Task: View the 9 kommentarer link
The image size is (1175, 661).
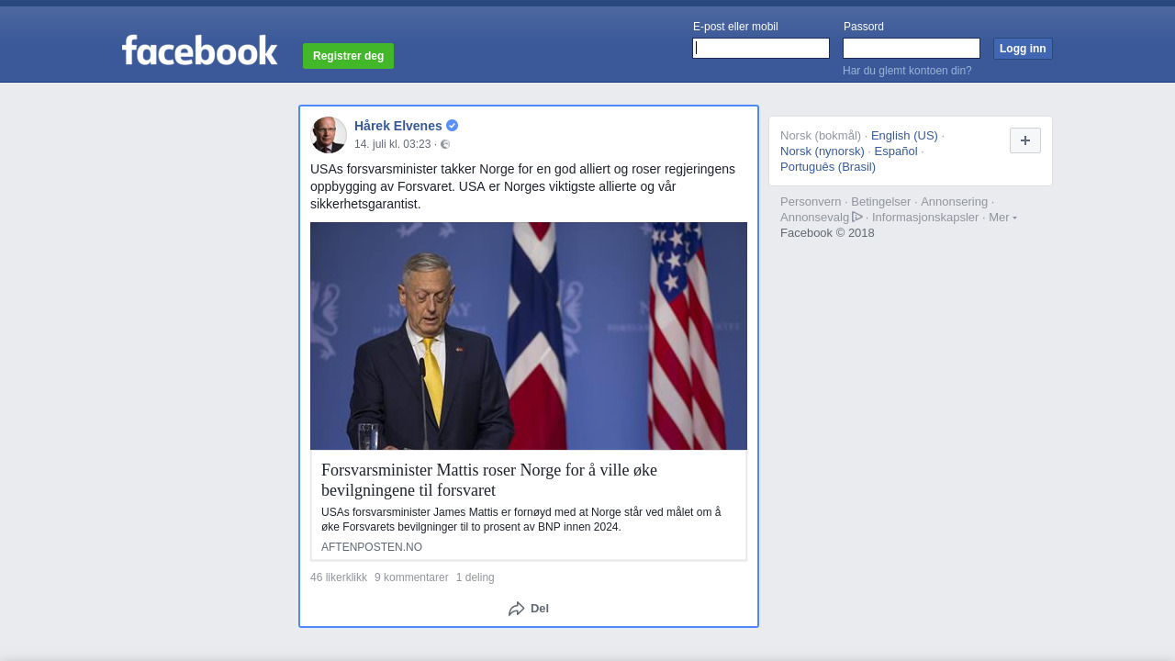Action: (x=411, y=577)
